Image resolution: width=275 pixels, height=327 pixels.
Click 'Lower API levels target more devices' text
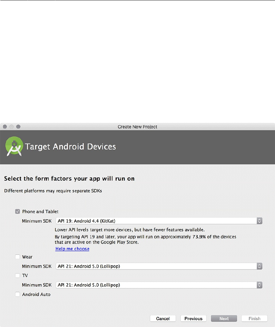130,230
